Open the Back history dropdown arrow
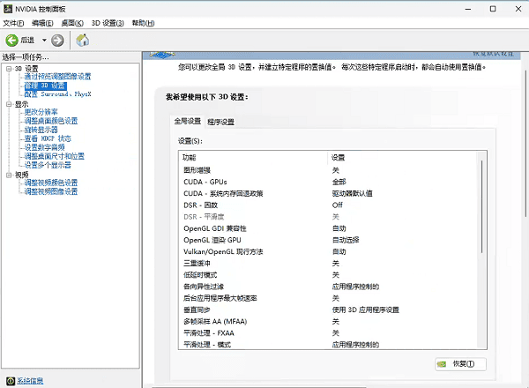The image size is (529, 388). pos(44,40)
